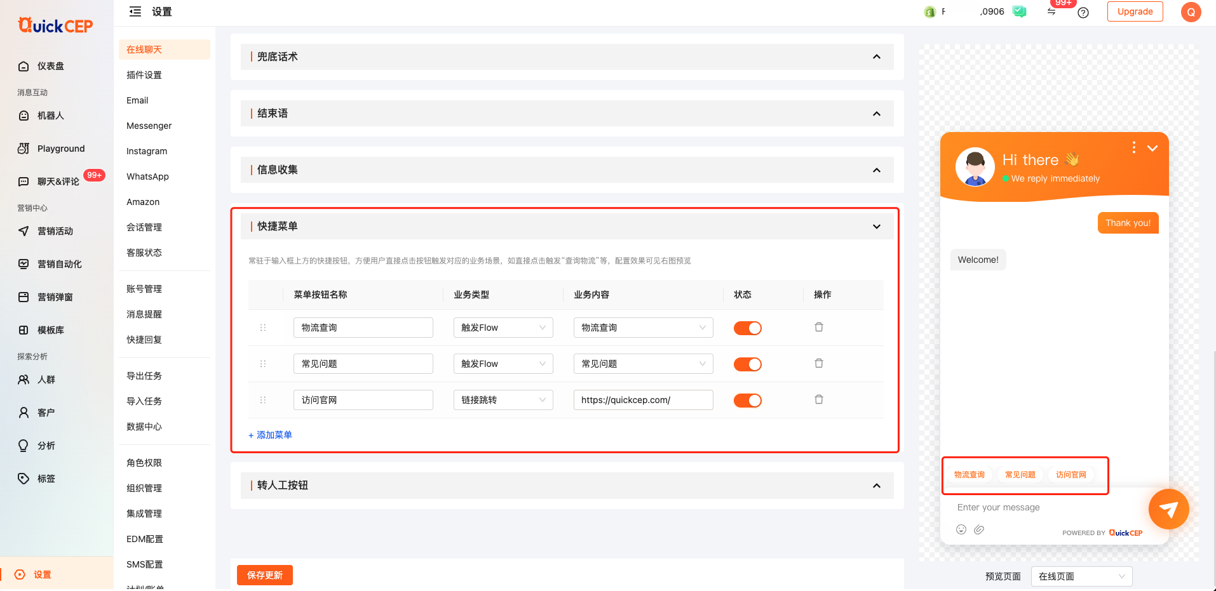1216x591 pixels.
Task: Expand the 转人工按钮 section
Action: tap(877, 486)
